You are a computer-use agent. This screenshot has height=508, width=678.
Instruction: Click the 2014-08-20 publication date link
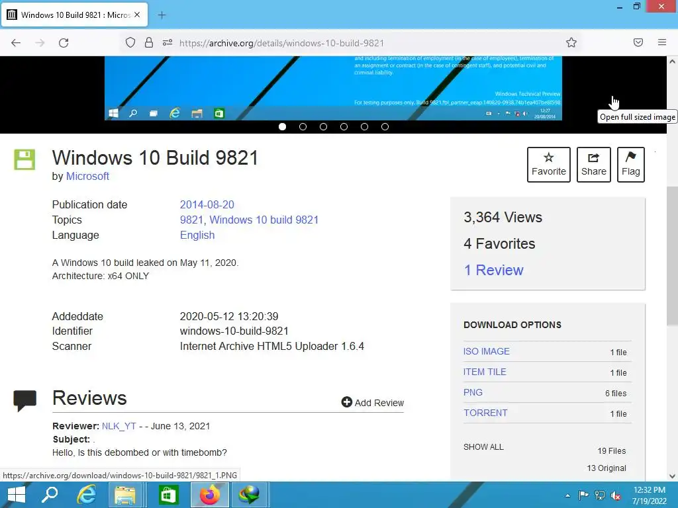(207, 204)
